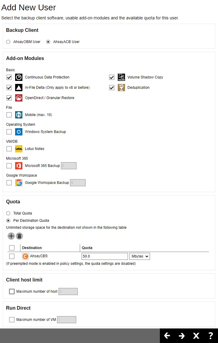This screenshot has width=218, height=343.
Task: Click the OpenDirect Granular Restore cloud icon
Action: [x=19, y=98]
